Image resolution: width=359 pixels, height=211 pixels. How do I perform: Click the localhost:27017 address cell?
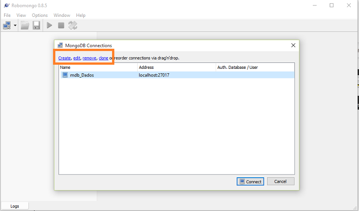coord(154,75)
